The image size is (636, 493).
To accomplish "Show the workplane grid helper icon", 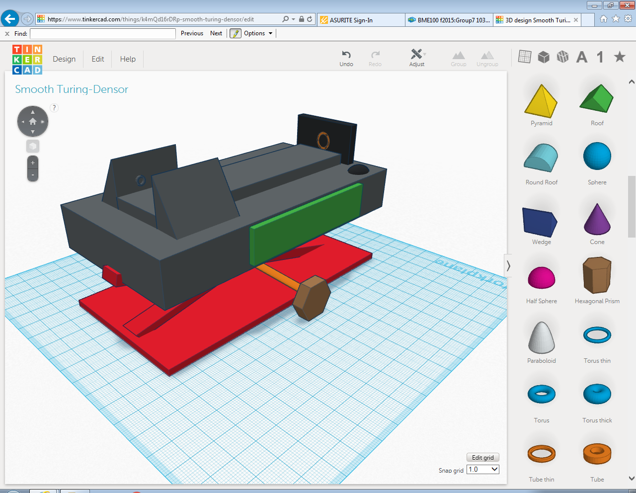I will click(525, 57).
